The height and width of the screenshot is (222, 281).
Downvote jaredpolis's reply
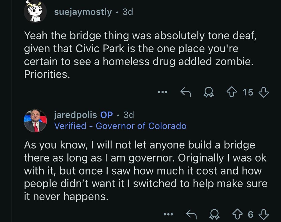[x=263, y=215]
